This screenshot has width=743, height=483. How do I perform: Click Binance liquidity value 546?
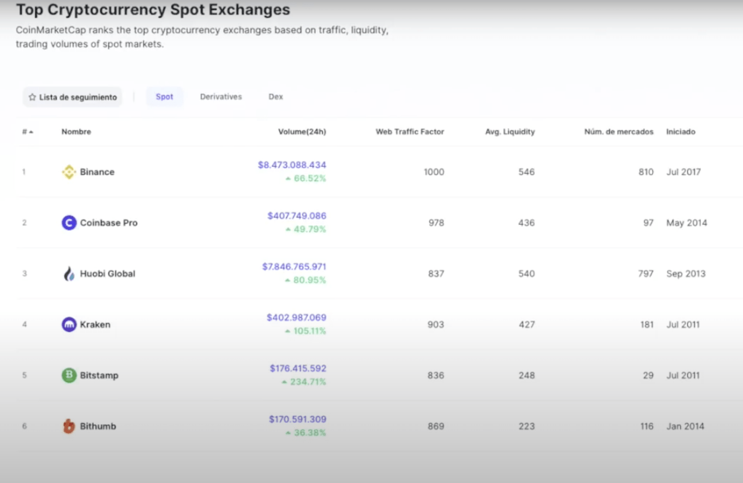526,172
